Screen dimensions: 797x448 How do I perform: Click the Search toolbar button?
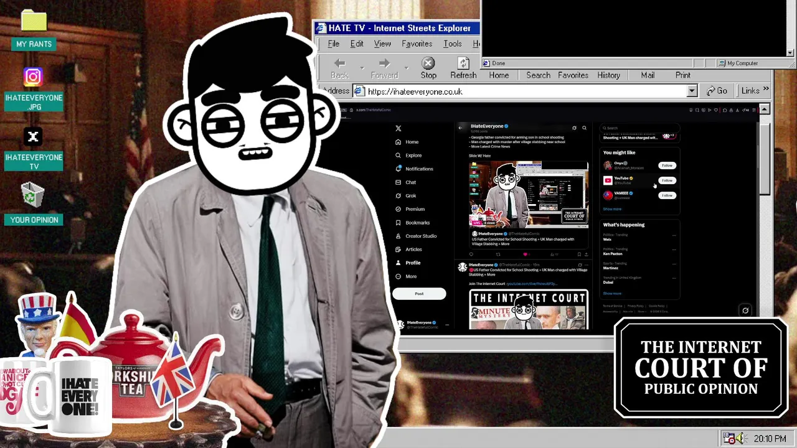(538, 75)
